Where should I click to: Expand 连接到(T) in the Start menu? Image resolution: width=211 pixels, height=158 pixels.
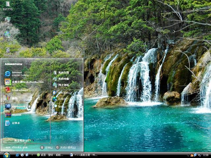click(x=61, y=99)
